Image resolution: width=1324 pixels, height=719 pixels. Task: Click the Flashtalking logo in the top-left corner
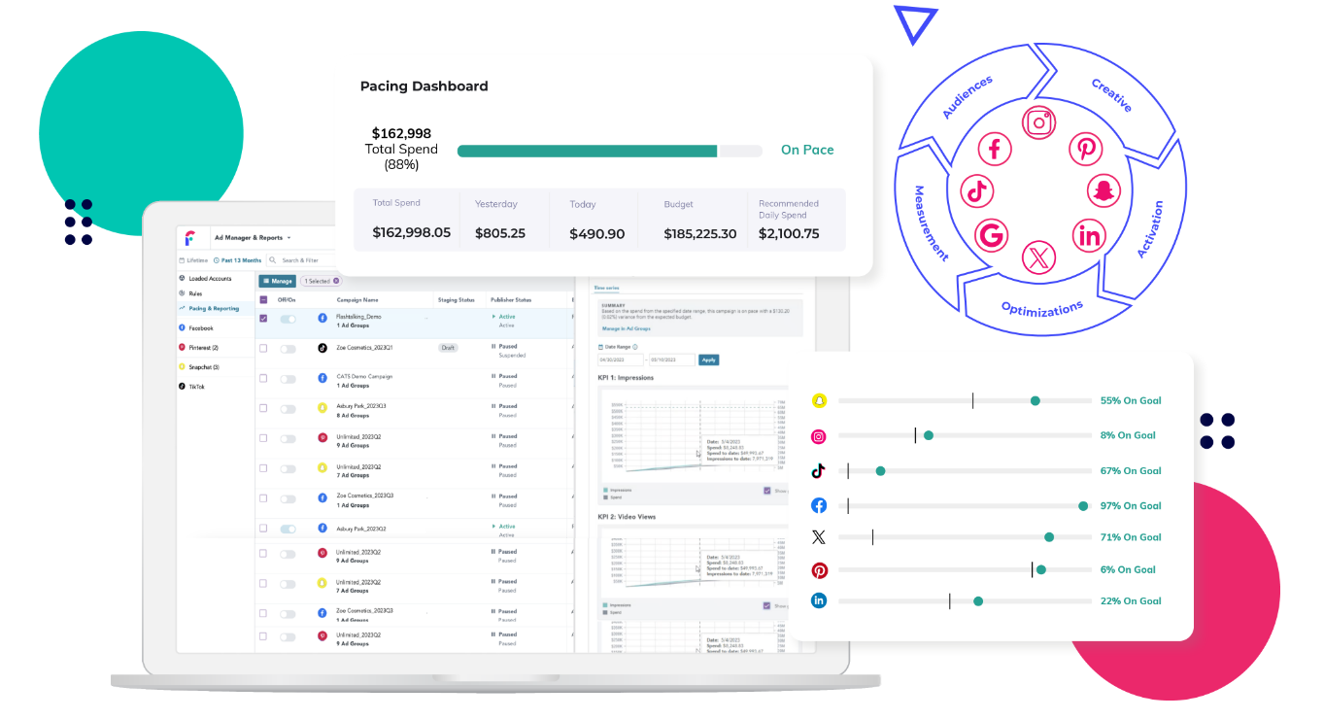click(x=190, y=236)
